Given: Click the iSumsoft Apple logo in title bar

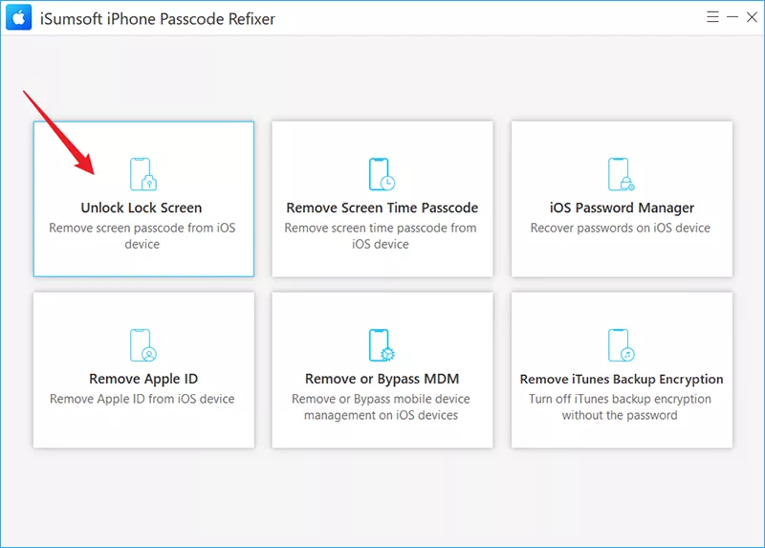Looking at the screenshot, I should (x=18, y=17).
